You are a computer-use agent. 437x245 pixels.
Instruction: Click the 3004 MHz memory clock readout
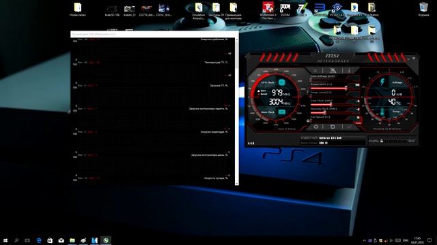pyautogui.click(x=279, y=102)
